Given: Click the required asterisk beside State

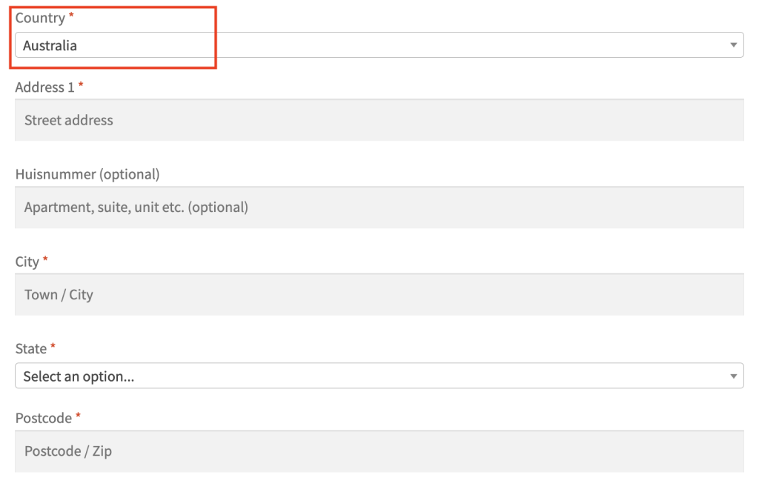Looking at the screenshot, I should point(53,347).
